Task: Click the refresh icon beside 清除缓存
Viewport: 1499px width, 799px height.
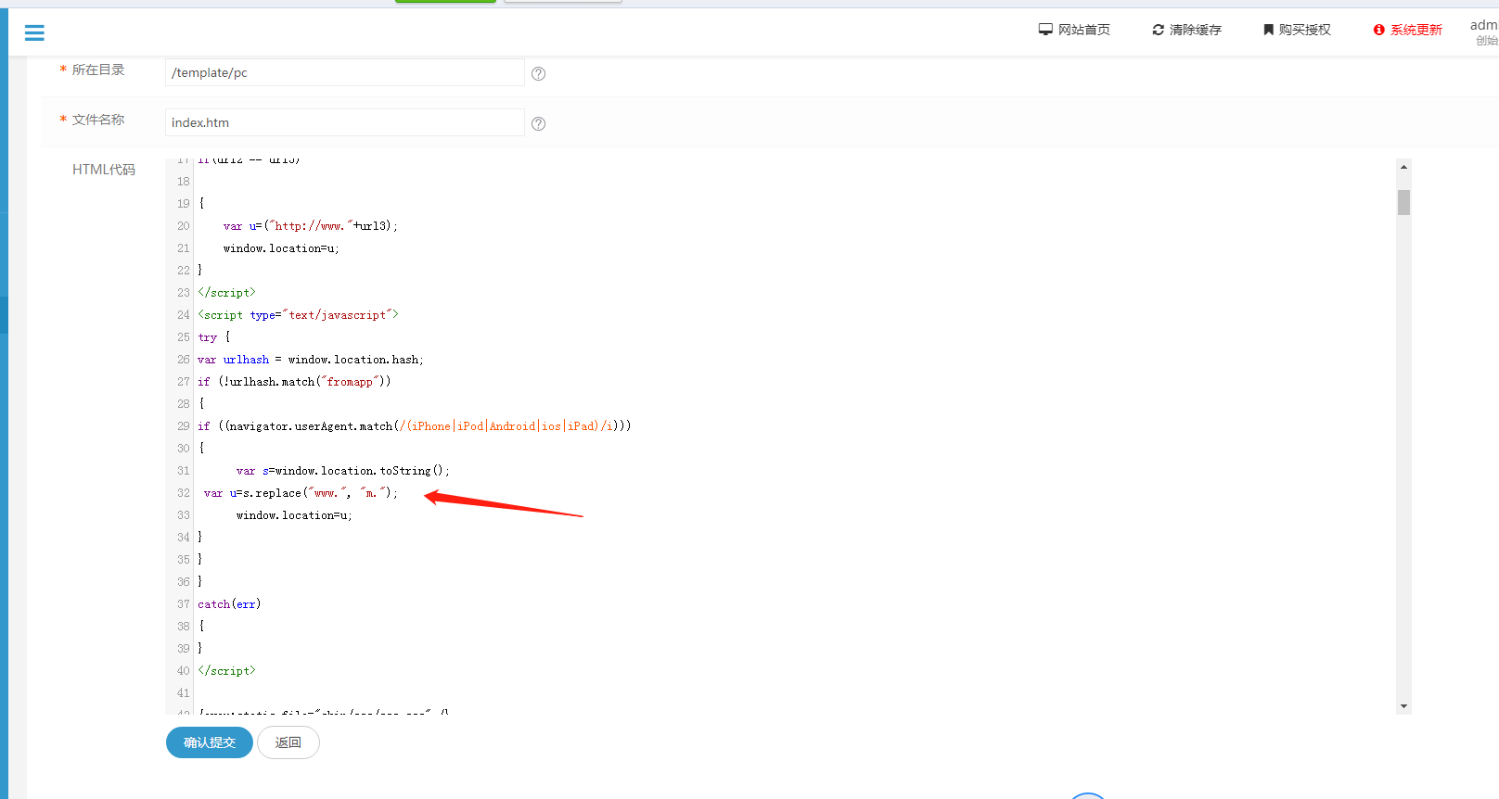Action: (1158, 30)
